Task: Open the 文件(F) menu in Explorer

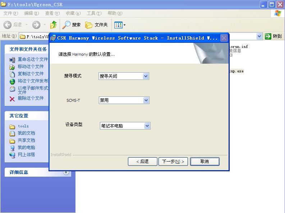Action: point(11,13)
